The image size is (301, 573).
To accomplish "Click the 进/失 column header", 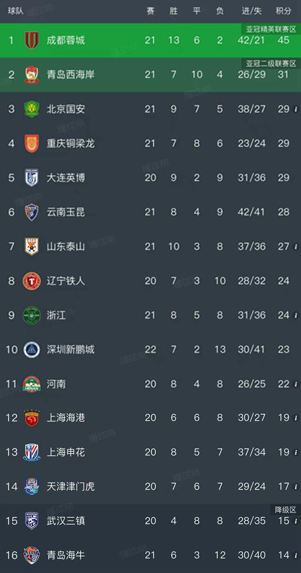I will point(252,11).
